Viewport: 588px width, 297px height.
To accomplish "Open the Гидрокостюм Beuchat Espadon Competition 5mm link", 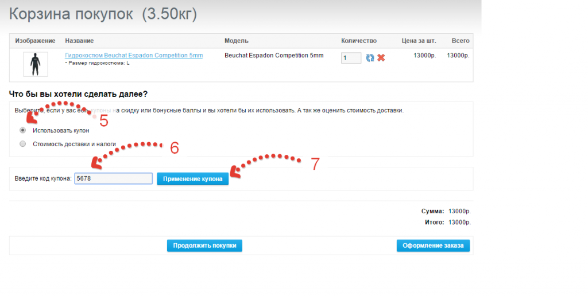I will click(x=134, y=56).
